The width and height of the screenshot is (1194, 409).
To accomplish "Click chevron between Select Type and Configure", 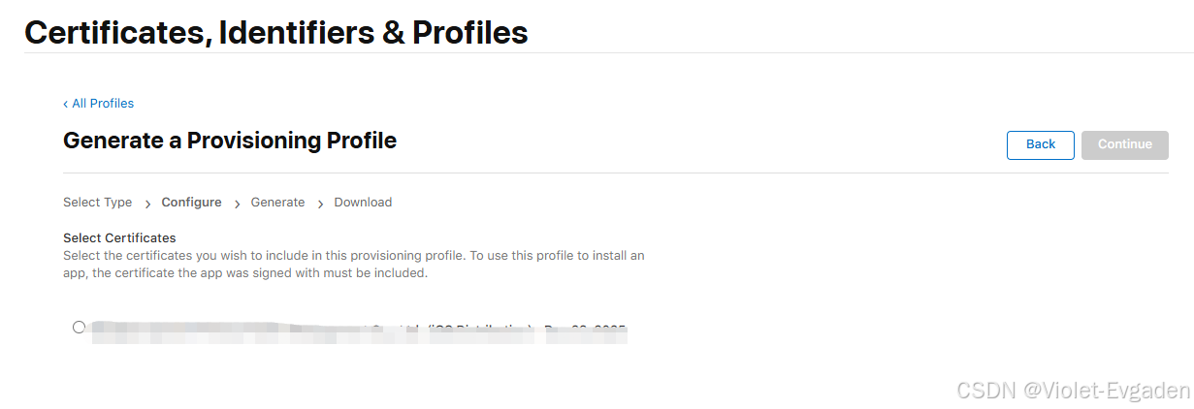I will [x=147, y=204].
